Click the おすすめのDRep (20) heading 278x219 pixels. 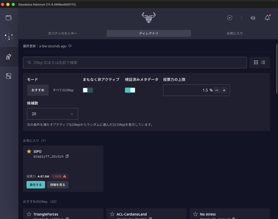pyautogui.click(x=40, y=201)
